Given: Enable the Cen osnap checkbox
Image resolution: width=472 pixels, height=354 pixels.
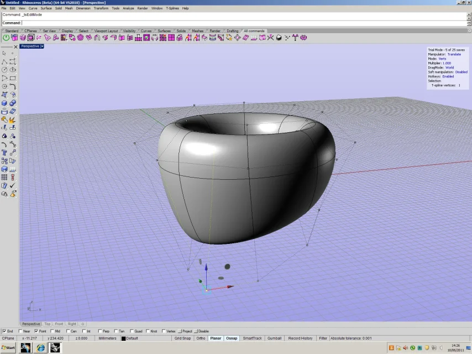Looking at the screenshot, I should point(68,331).
